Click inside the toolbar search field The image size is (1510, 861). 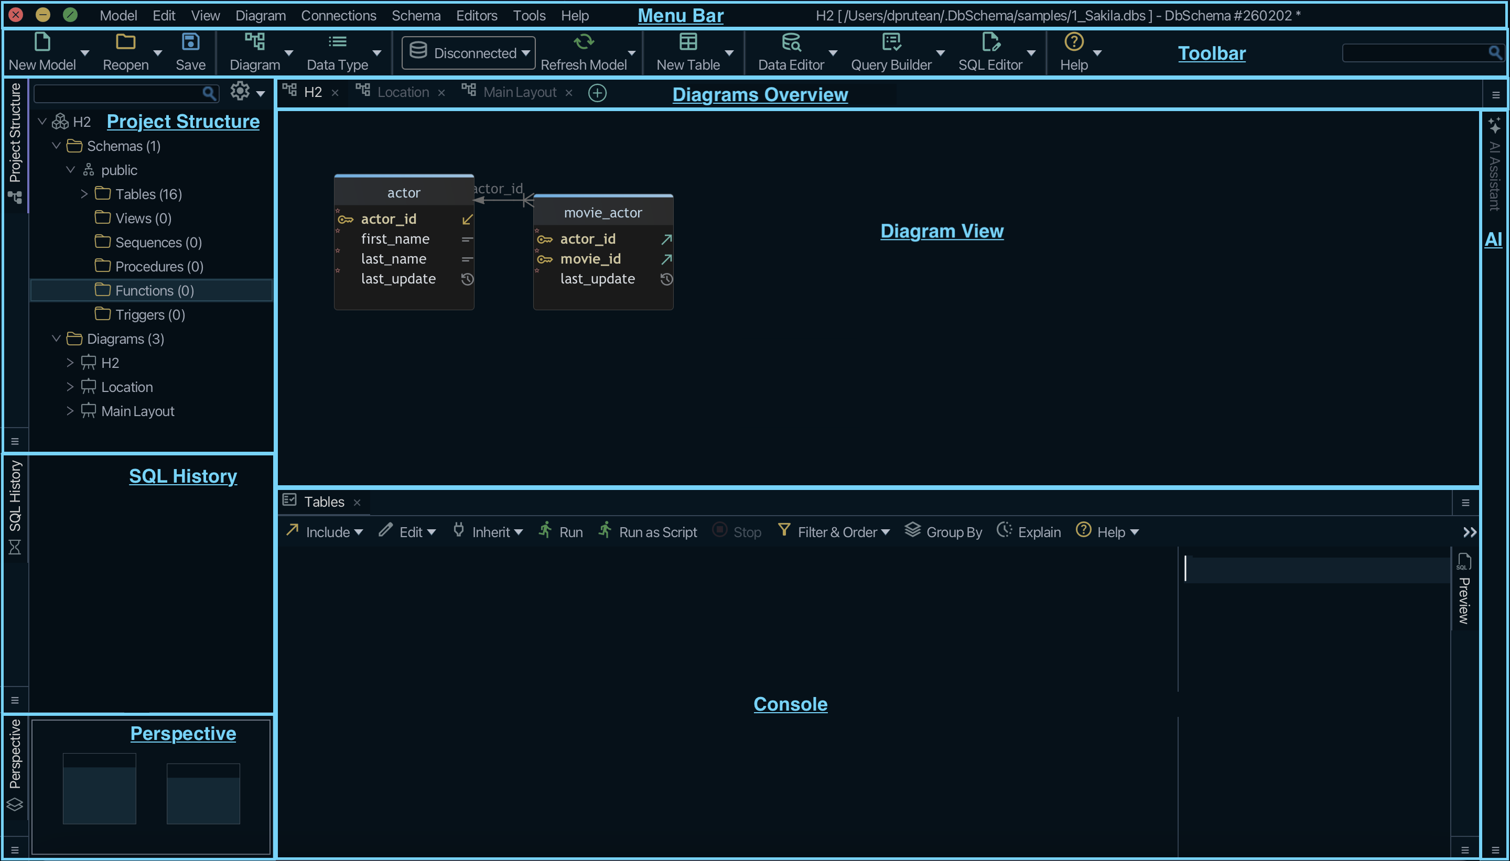[x=1417, y=52]
